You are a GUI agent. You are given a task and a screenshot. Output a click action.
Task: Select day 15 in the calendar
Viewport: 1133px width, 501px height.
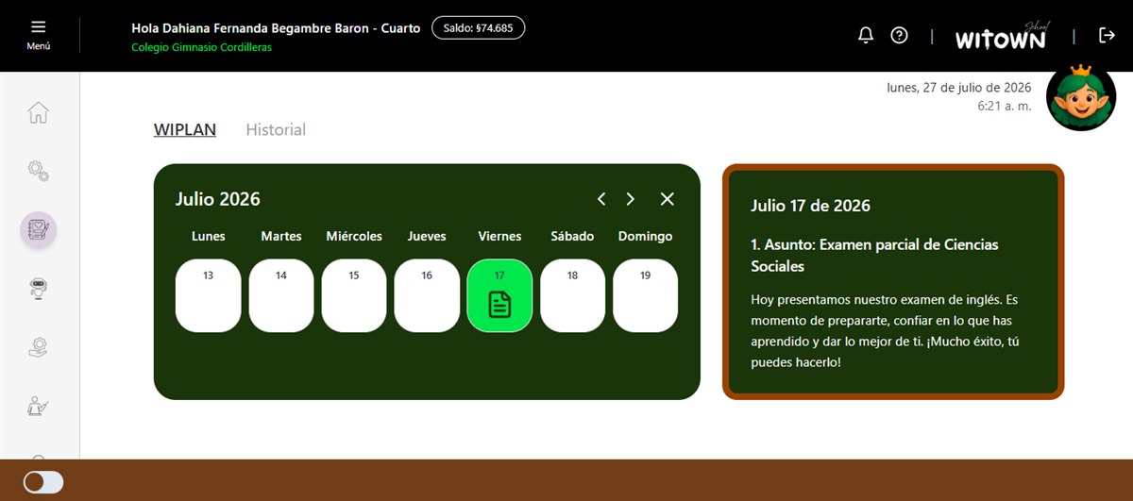click(x=354, y=295)
